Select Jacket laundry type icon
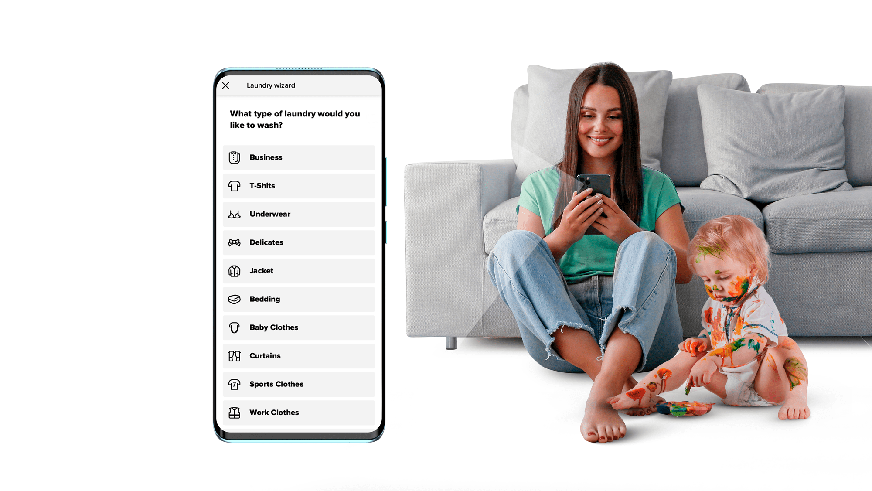This screenshot has width=872, height=491. pos(234,271)
